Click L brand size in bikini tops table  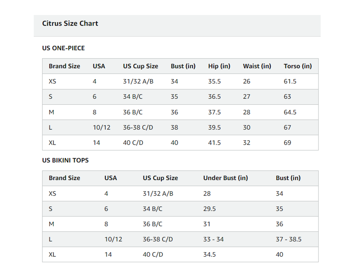pos(50,240)
